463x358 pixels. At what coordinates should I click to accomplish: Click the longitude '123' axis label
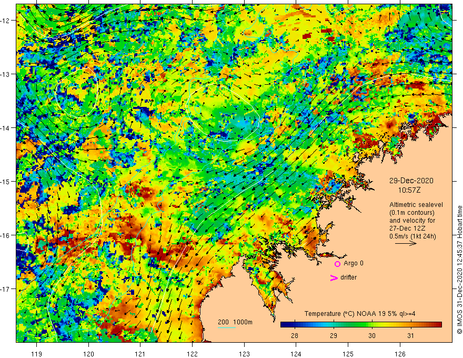pos(244,354)
